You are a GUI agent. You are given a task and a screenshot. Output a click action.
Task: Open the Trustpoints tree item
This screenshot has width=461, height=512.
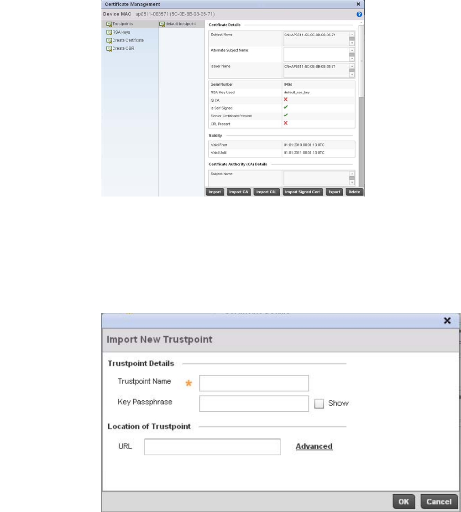coord(123,24)
